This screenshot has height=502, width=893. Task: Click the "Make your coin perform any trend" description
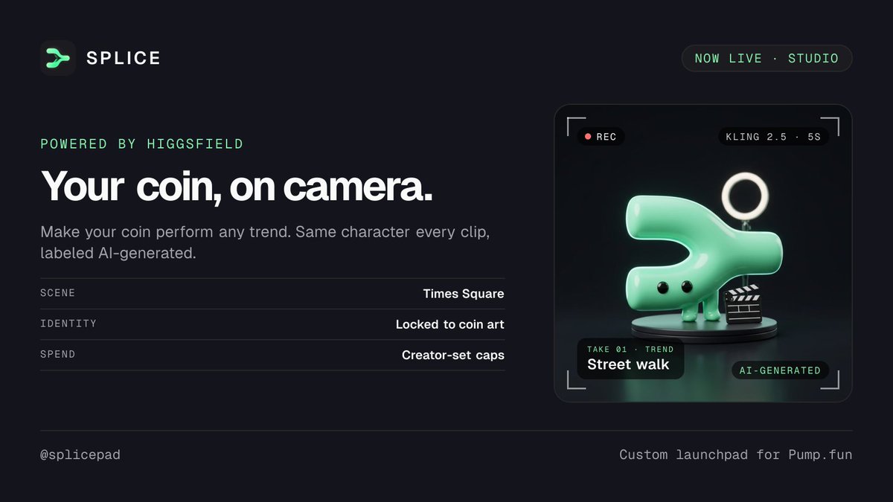click(x=264, y=242)
